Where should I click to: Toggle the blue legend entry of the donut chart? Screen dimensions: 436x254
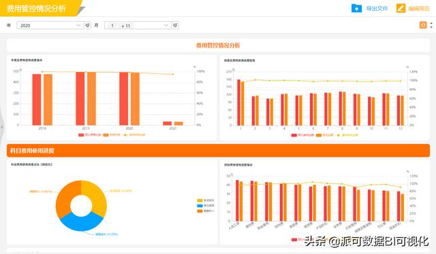(206, 206)
